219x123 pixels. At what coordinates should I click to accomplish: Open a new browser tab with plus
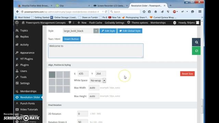(170, 5)
